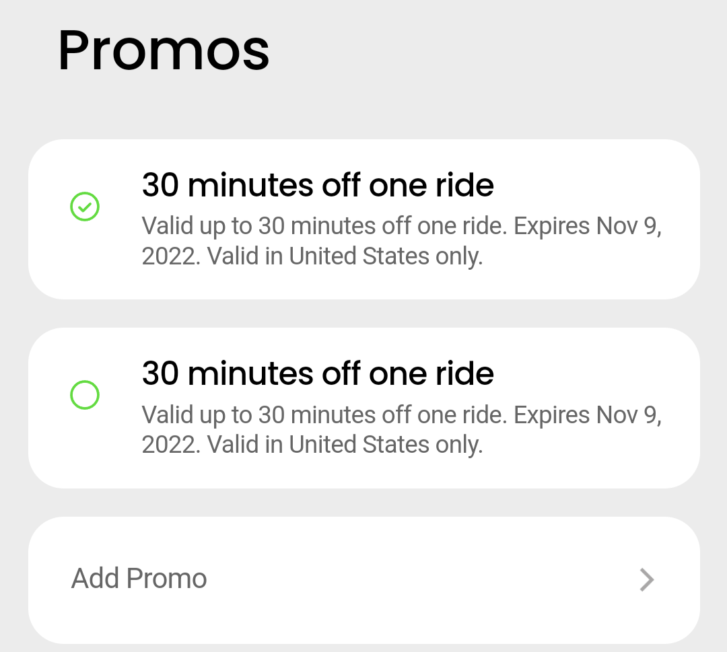Click the expiration text of the first promo

pyautogui.click(x=401, y=240)
